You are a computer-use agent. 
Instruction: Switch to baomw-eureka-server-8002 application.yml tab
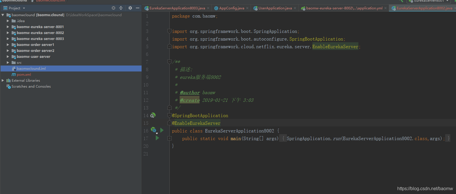344,8
